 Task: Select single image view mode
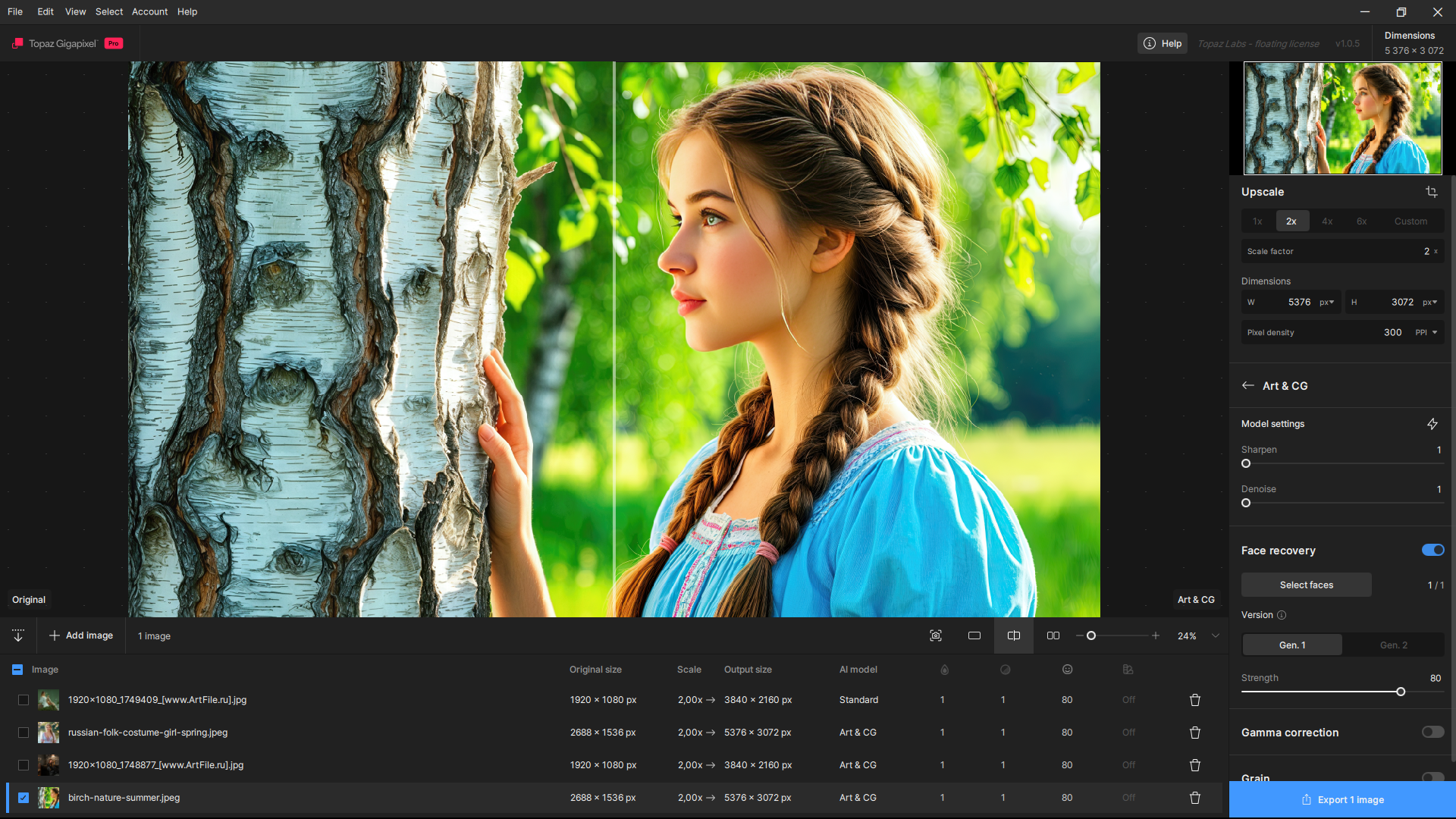974,635
